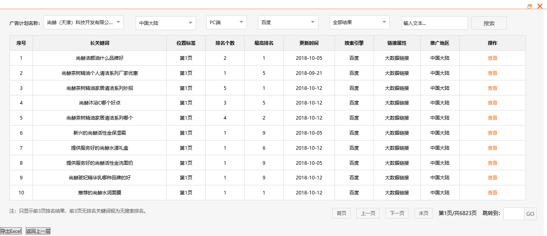Click the 下一页 next page button
This screenshot has width=547, height=236.
click(397, 213)
